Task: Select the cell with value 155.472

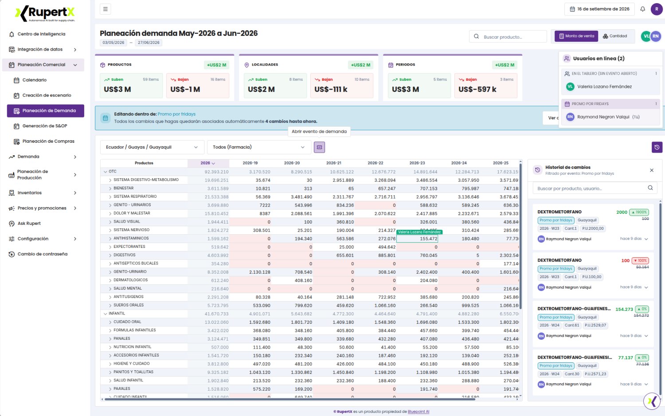Action: (x=417, y=239)
